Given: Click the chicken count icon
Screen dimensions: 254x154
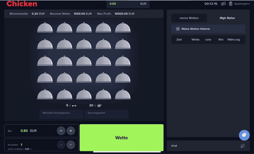Looking at the screenshot, I should [99, 106].
